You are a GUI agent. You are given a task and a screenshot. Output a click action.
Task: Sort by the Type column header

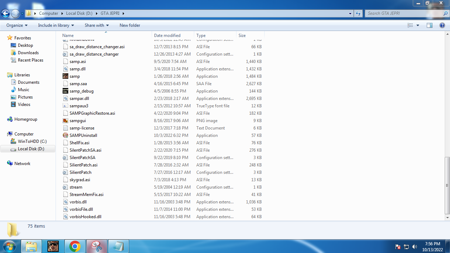[x=215, y=36]
